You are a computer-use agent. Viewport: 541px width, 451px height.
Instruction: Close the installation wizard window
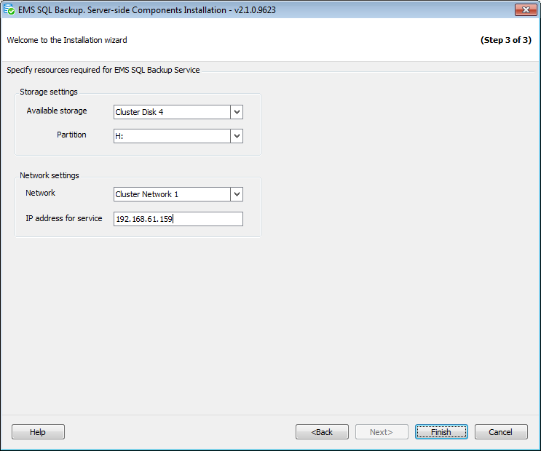(526, 9)
